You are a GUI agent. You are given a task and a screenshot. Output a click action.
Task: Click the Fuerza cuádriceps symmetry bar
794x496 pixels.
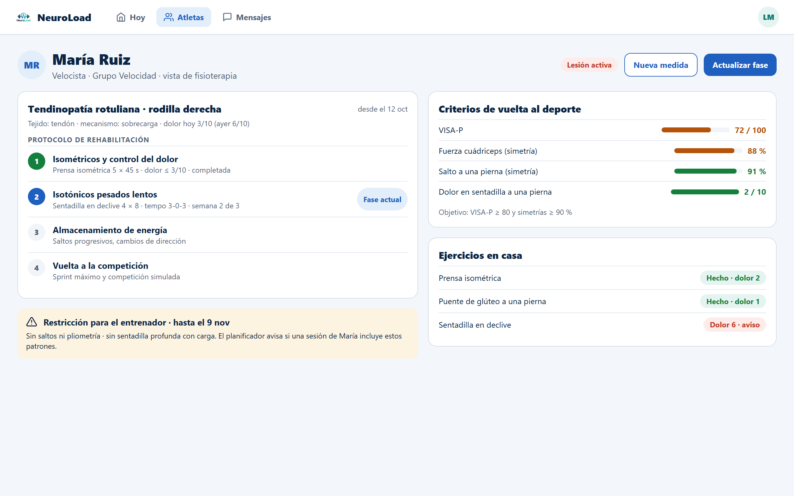point(708,151)
